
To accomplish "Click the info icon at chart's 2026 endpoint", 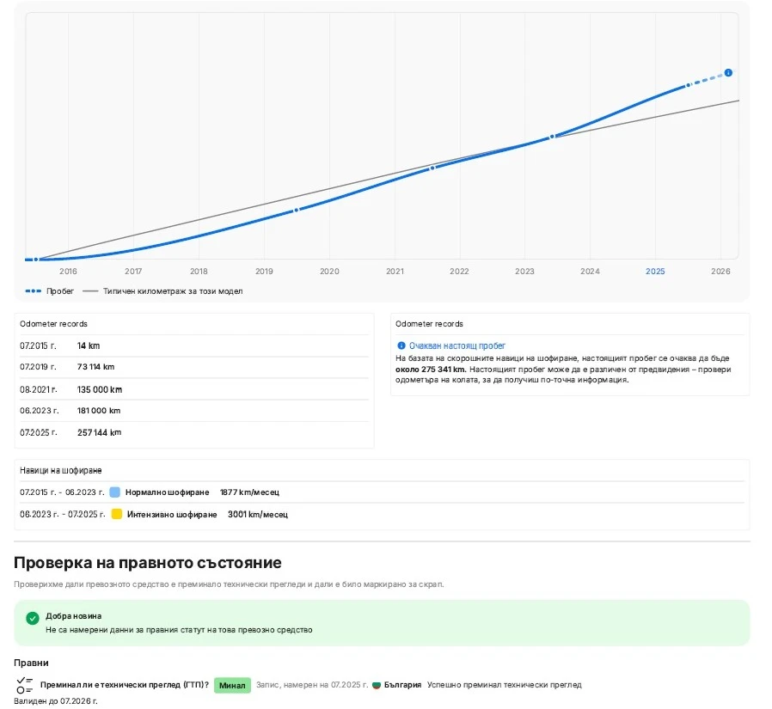I will [728, 73].
